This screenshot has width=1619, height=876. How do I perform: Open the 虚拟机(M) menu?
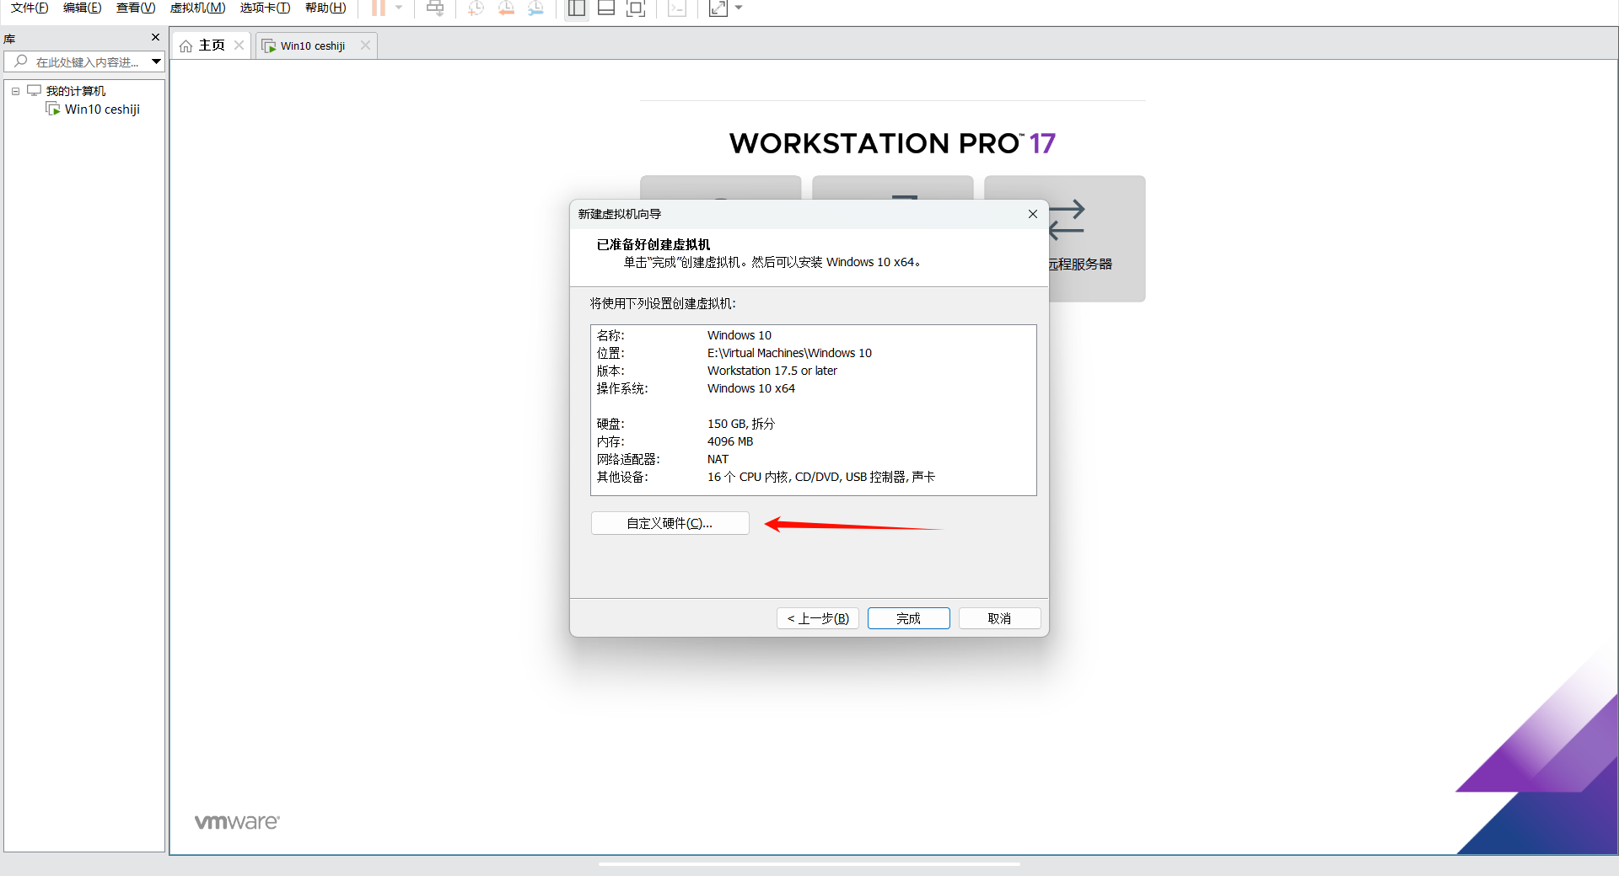tap(197, 8)
